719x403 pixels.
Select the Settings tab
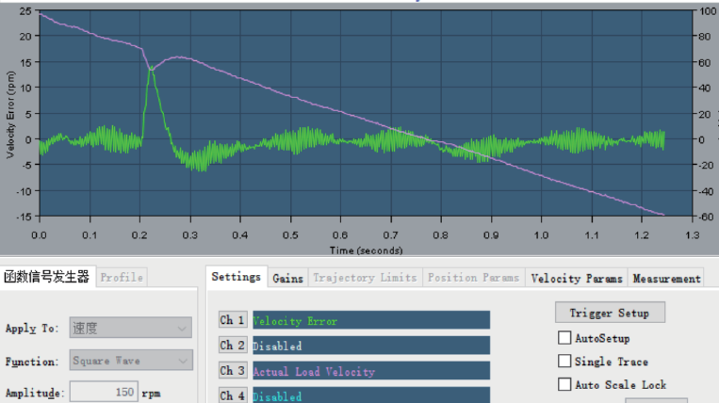(x=236, y=277)
